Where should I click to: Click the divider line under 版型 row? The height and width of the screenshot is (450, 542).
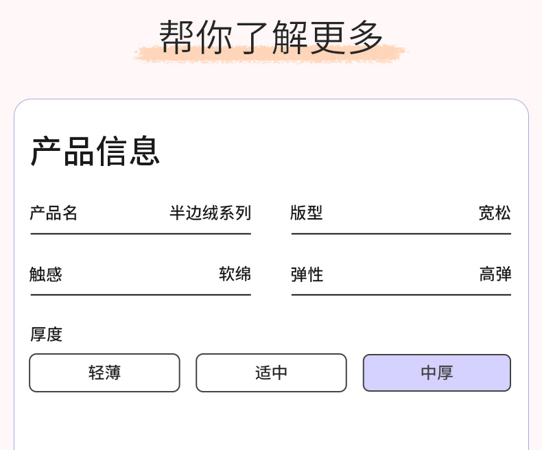401,234
